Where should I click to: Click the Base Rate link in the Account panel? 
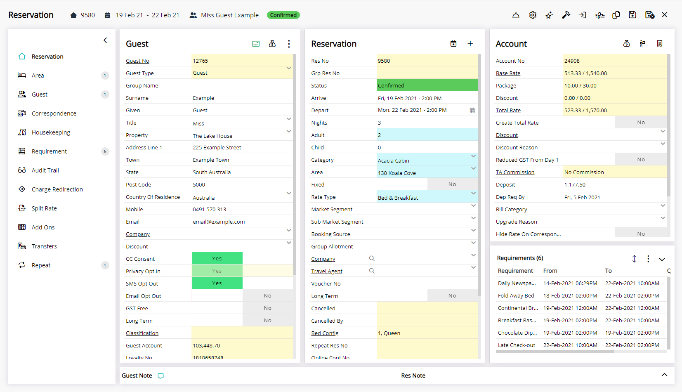tap(508, 73)
